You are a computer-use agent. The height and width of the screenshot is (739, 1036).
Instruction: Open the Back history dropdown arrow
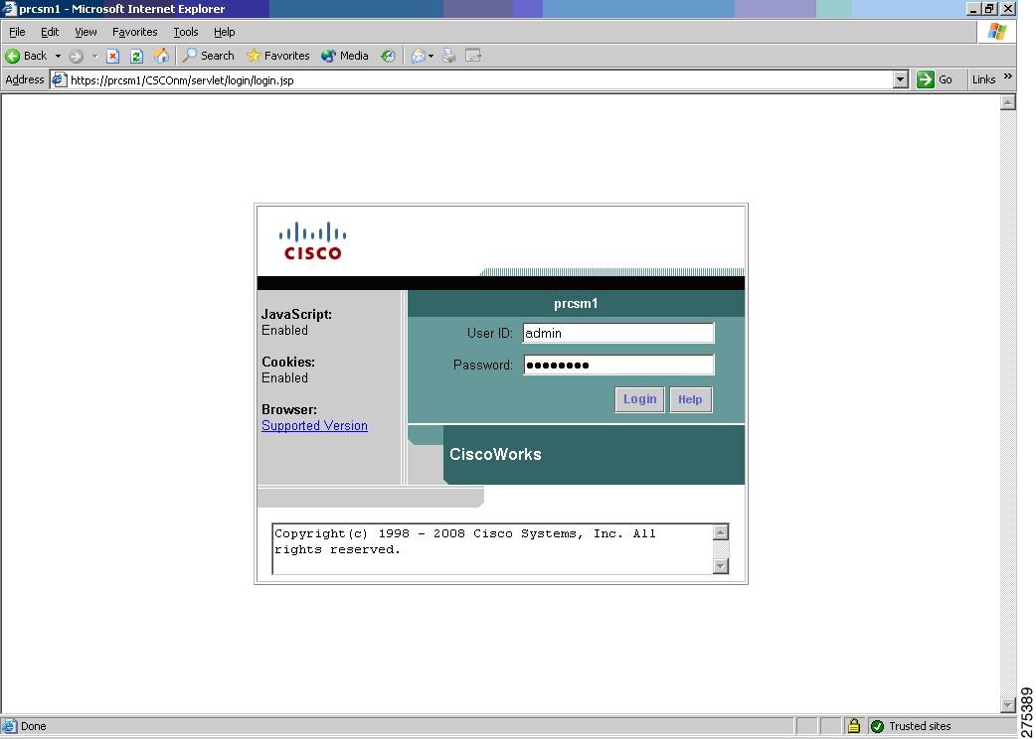pyautogui.click(x=58, y=56)
